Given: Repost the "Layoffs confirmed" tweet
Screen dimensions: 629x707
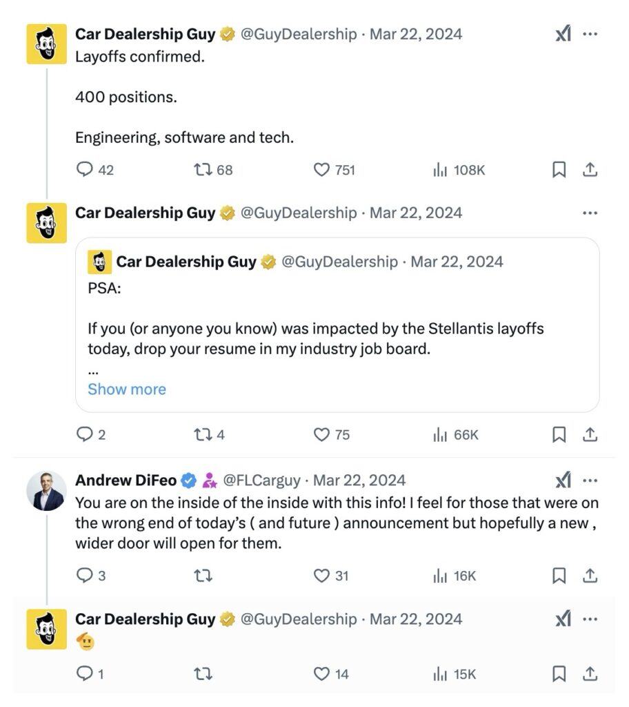Looking at the screenshot, I should (x=202, y=170).
